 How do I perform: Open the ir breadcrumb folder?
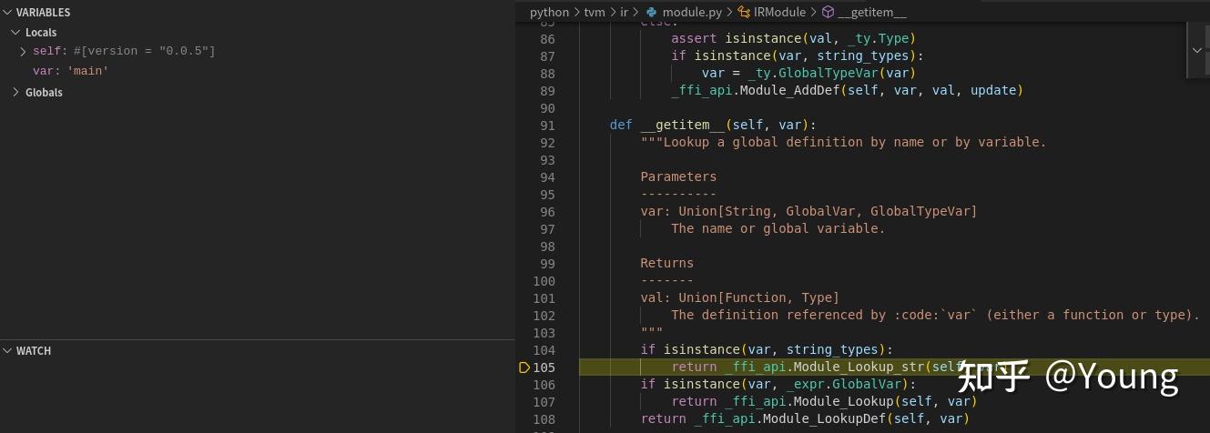(625, 13)
